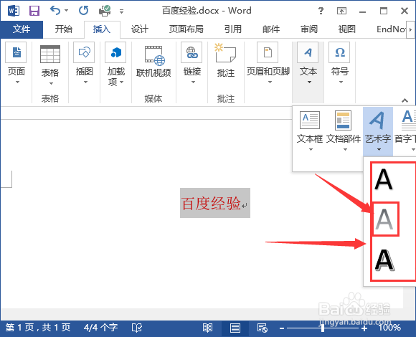Image resolution: width=416 pixels, height=337 pixels.
Task: Click the 艺术字 WordArt button
Action: pos(378,131)
